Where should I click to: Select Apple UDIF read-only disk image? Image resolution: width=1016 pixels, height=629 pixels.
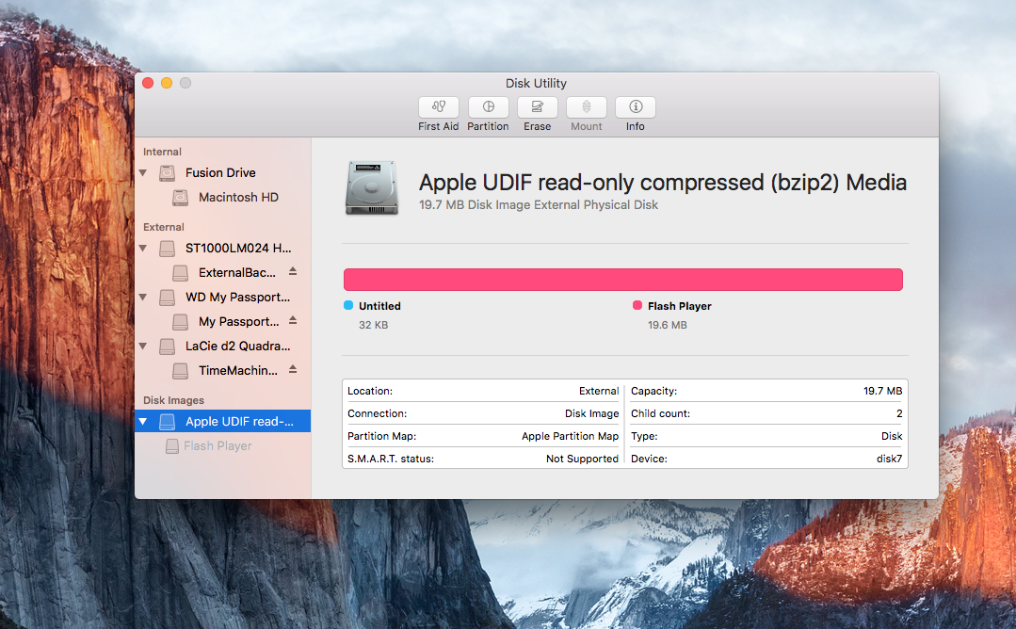coord(223,421)
